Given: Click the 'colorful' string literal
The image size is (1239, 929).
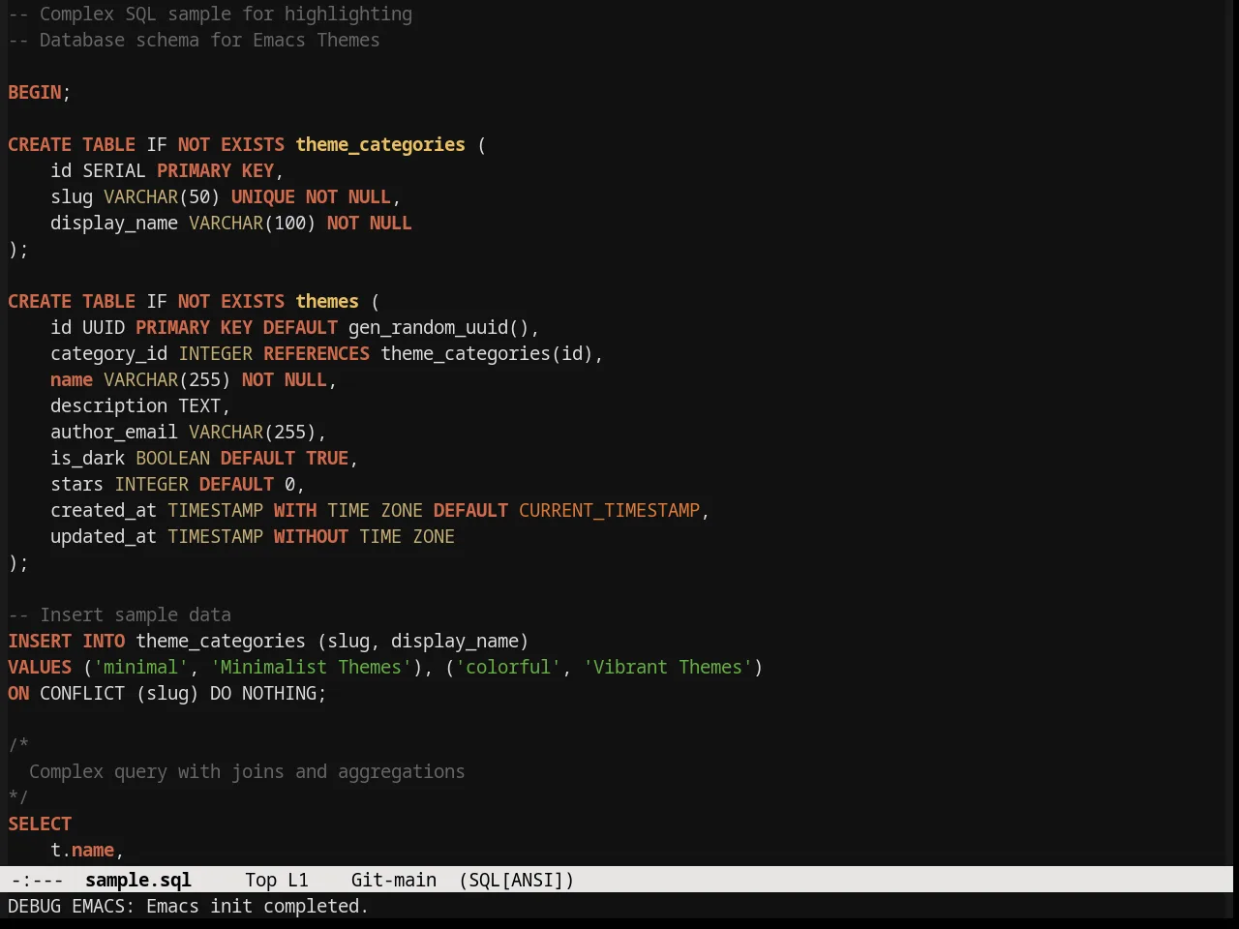Looking at the screenshot, I should pyautogui.click(x=508, y=667).
